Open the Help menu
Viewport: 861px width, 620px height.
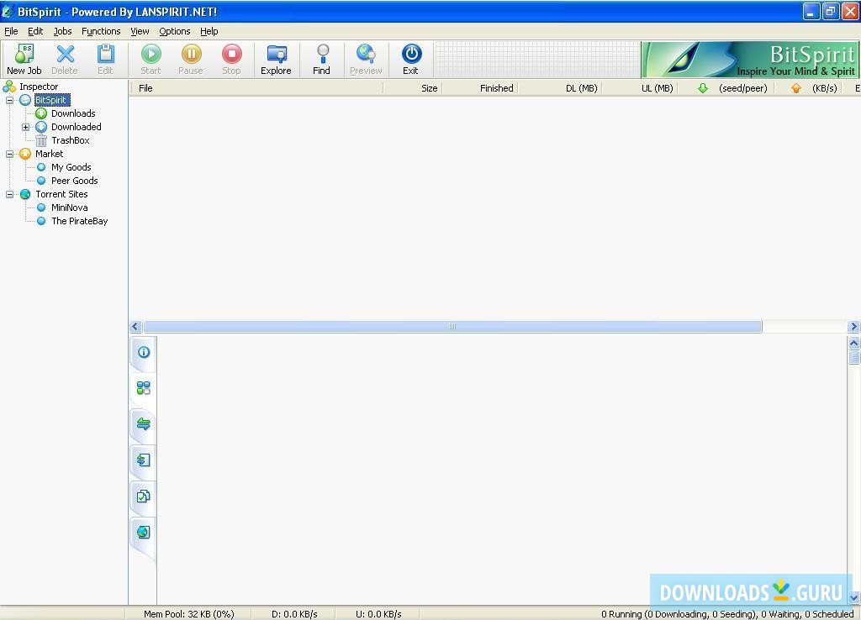(x=209, y=31)
